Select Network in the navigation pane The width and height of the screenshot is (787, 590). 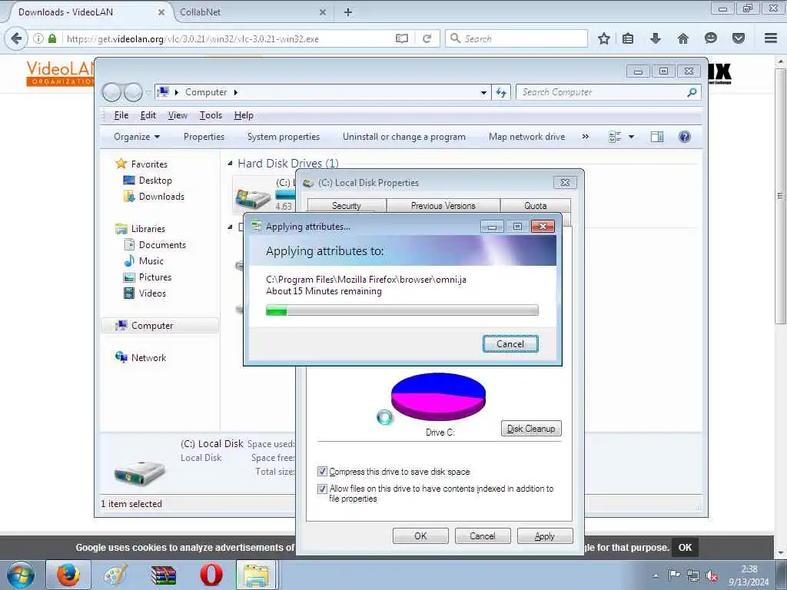coord(148,358)
